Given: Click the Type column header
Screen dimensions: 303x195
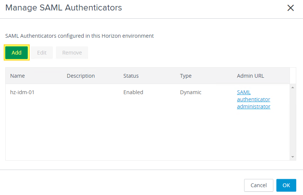Looking at the screenshot, I should [x=186, y=76].
